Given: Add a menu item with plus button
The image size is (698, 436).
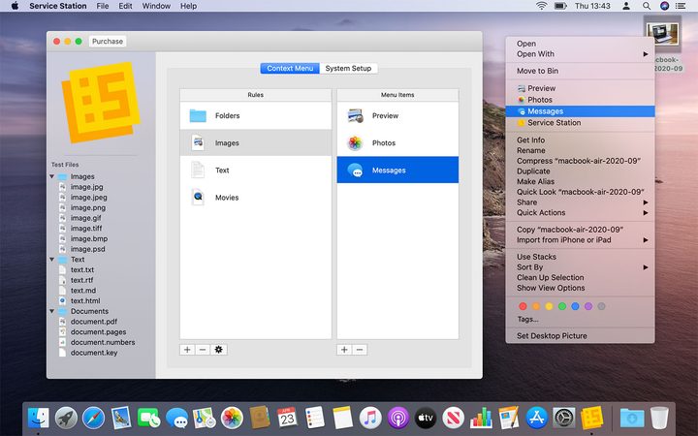Looking at the screenshot, I should [x=344, y=350].
